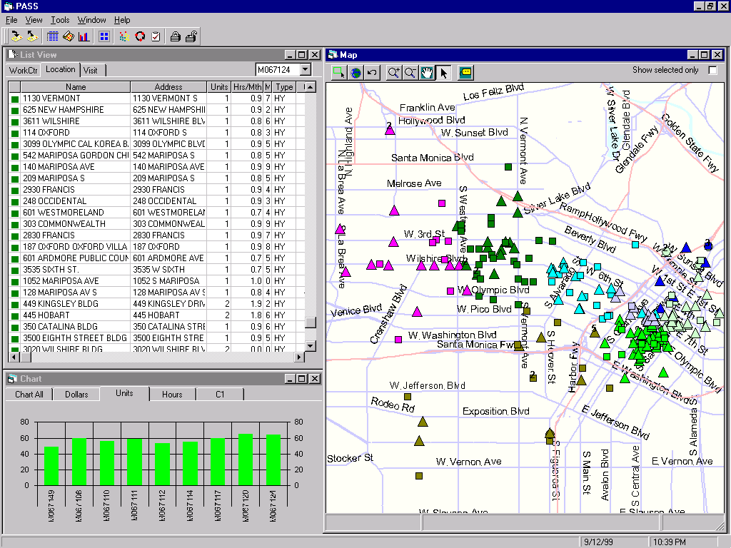Select the 625 NEW HAMPSHIRE row
This screenshot has height=548, width=731.
157,109
